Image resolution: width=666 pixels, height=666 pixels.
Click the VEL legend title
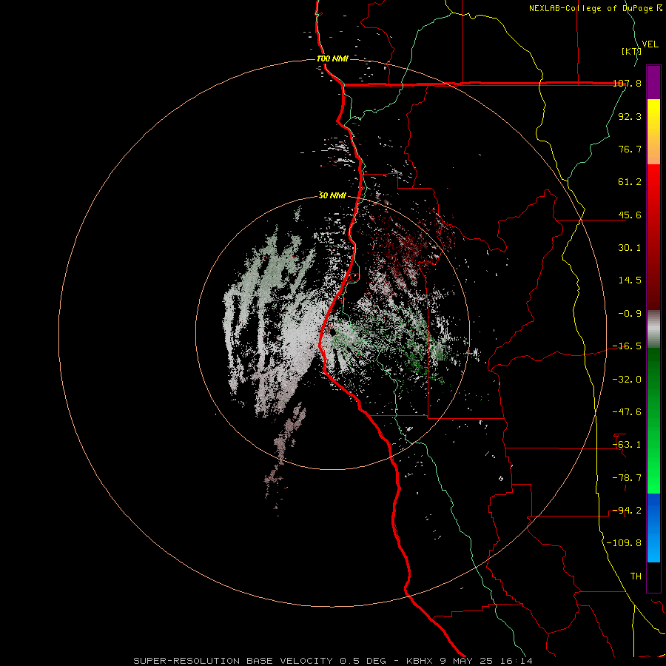pos(650,44)
